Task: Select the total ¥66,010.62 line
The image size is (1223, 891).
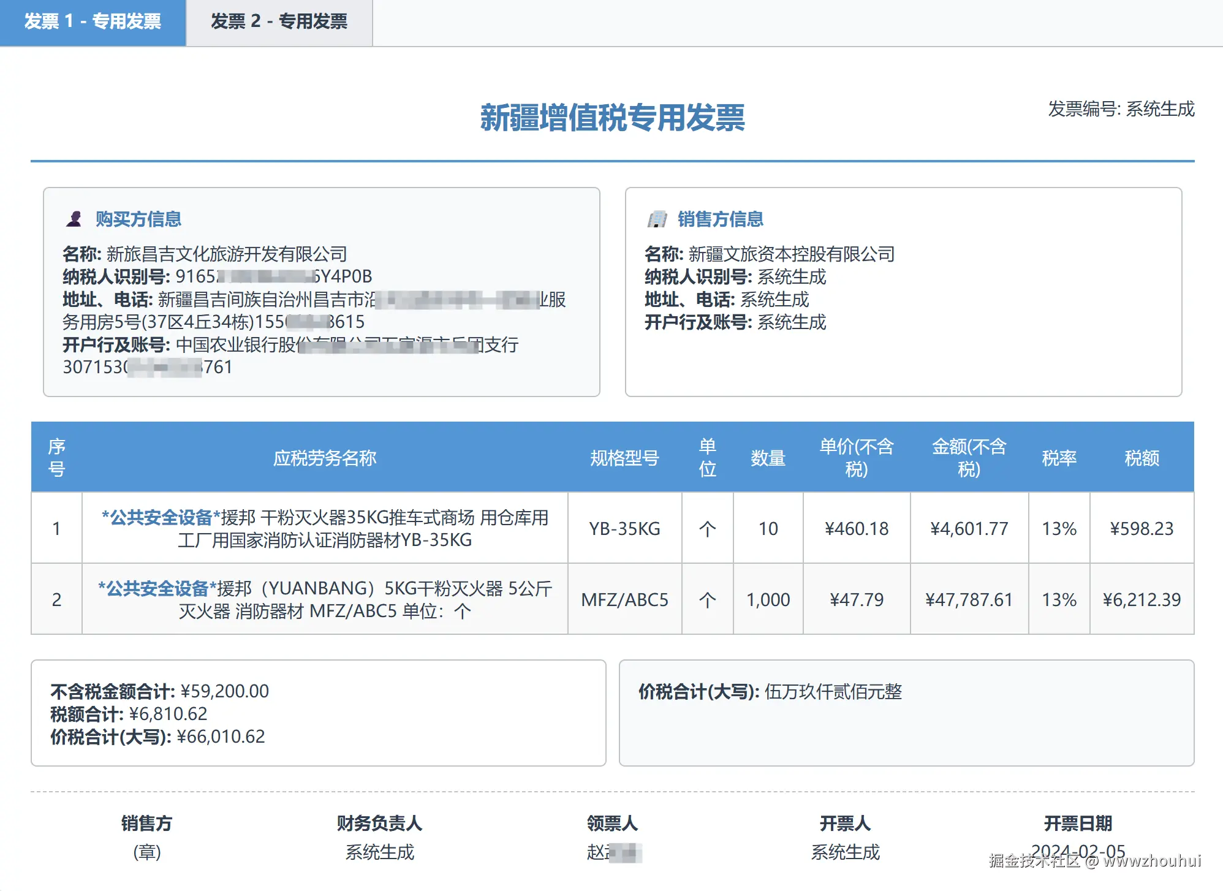Action: (157, 737)
